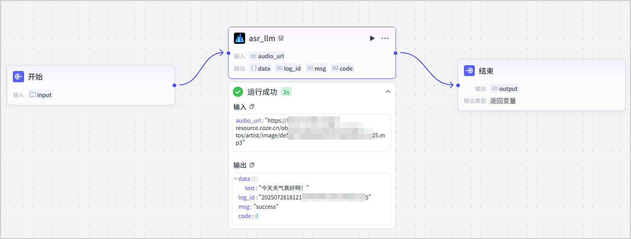Click the small icon beside asr_llm title
Screen dimensions: 631x239
[281, 38]
